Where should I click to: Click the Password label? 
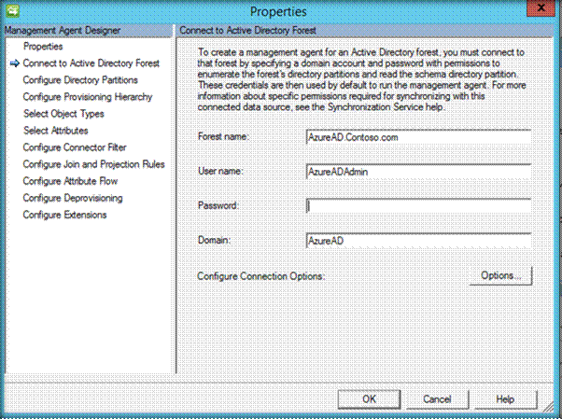(x=218, y=205)
